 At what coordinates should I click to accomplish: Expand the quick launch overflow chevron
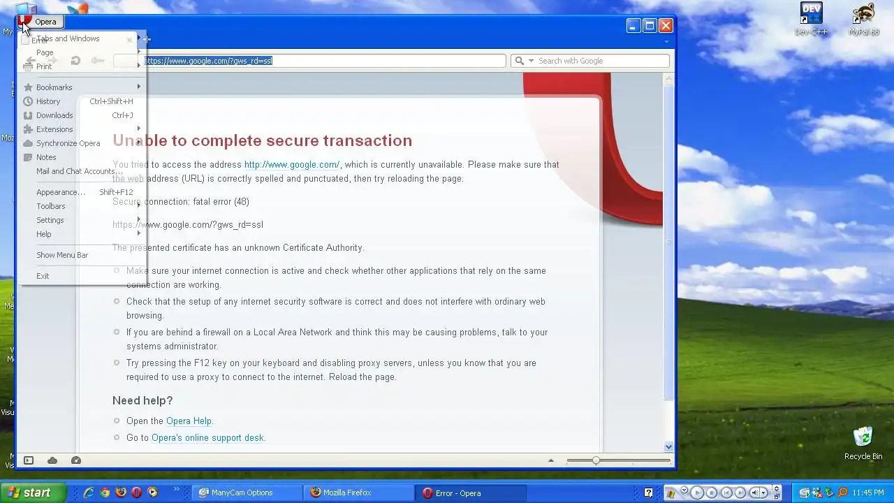pyautogui.click(x=177, y=489)
